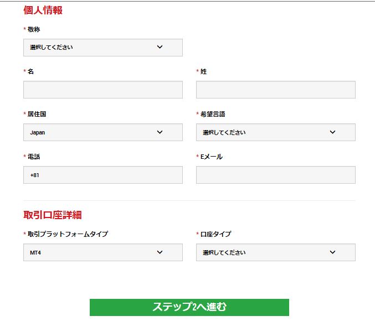The height and width of the screenshot is (321, 375).
Task: Open the 敬称 title dropdown
Action: click(103, 48)
